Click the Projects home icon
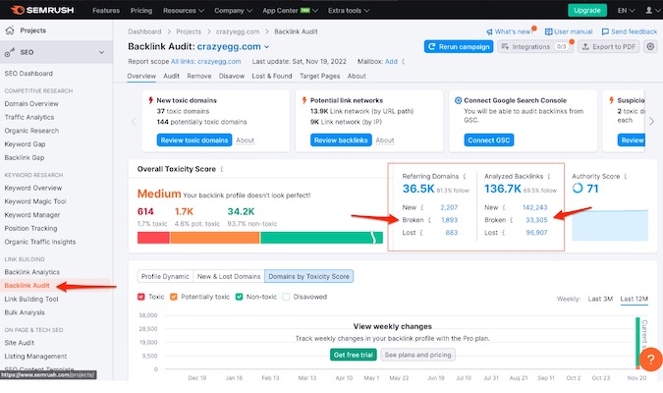Image resolution: width=663 pixels, height=393 pixels. click(9, 30)
